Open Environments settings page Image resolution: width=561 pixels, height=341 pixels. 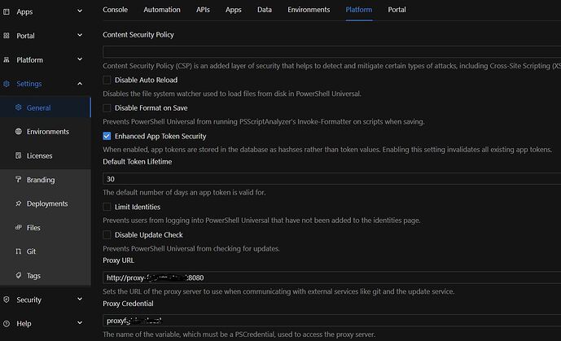pyautogui.click(x=46, y=132)
